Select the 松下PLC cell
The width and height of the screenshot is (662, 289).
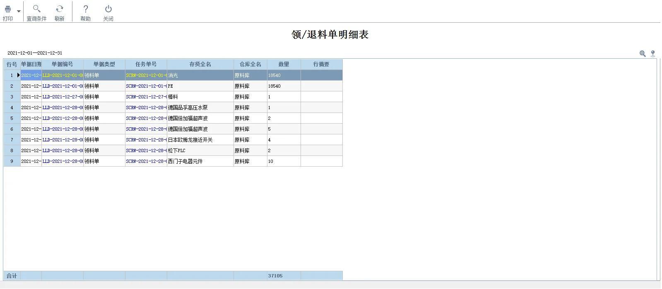click(x=200, y=150)
